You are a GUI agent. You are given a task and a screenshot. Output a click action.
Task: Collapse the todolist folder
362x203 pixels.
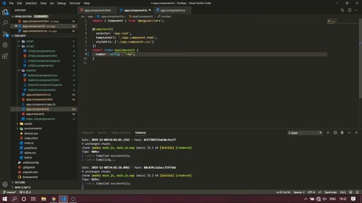(x=19, y=70)
